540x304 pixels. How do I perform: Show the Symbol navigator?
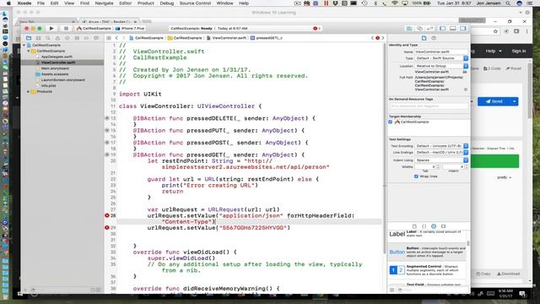pyautogui.click(x=38, y=38)
